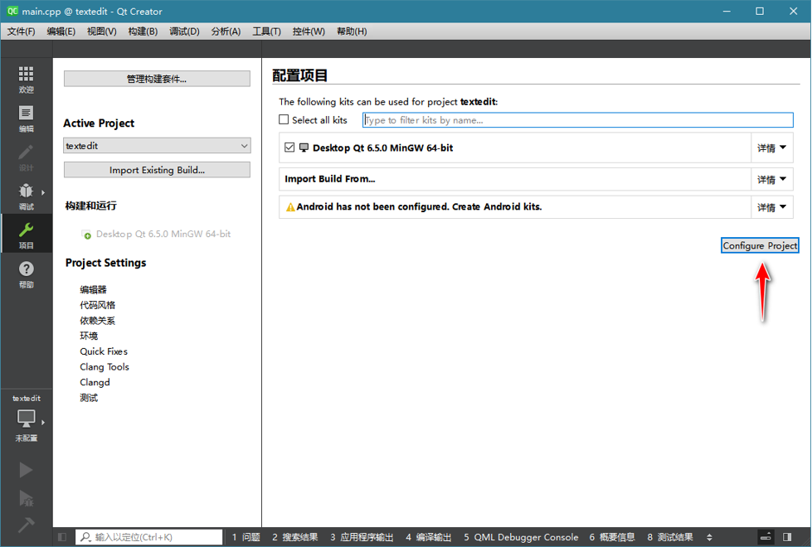
Task: Open the Active Project textedit dropdown
Action: pyautogui.click(x=157, y=146)
